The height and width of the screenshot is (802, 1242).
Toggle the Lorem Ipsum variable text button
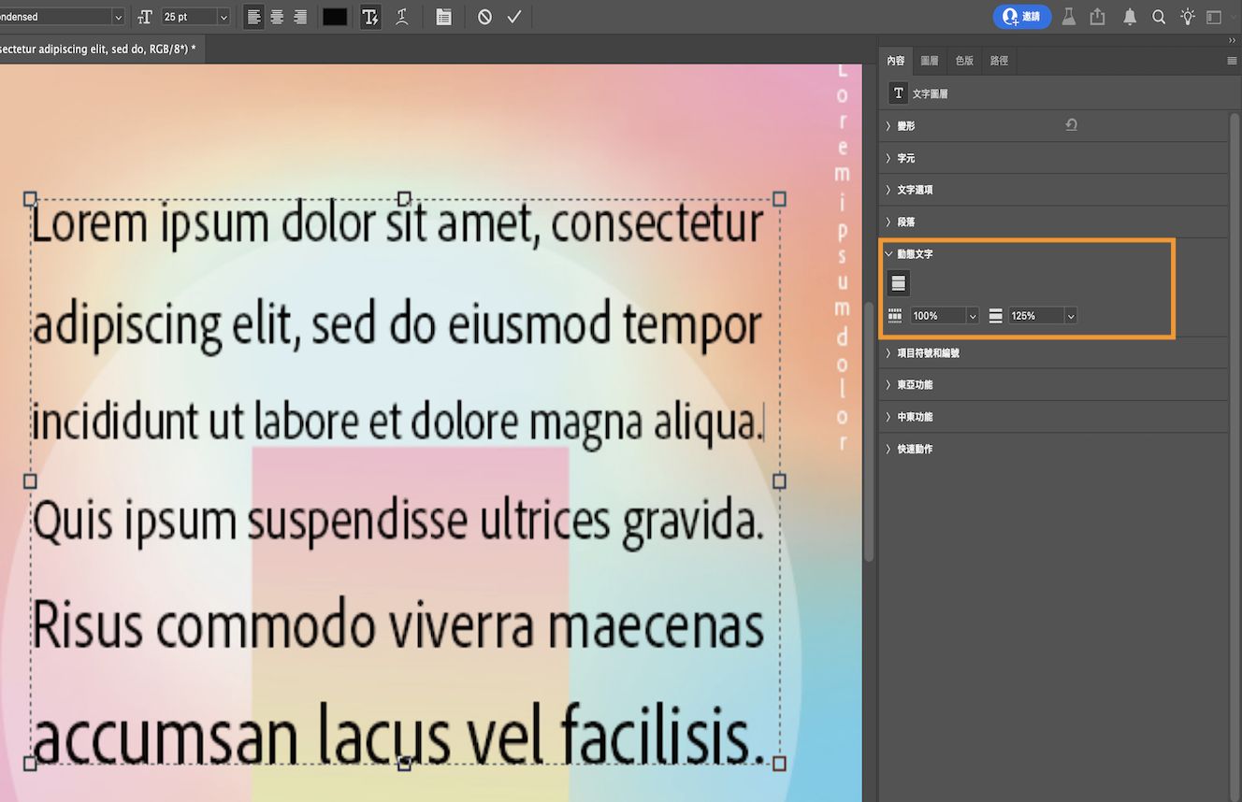(370, 16)
